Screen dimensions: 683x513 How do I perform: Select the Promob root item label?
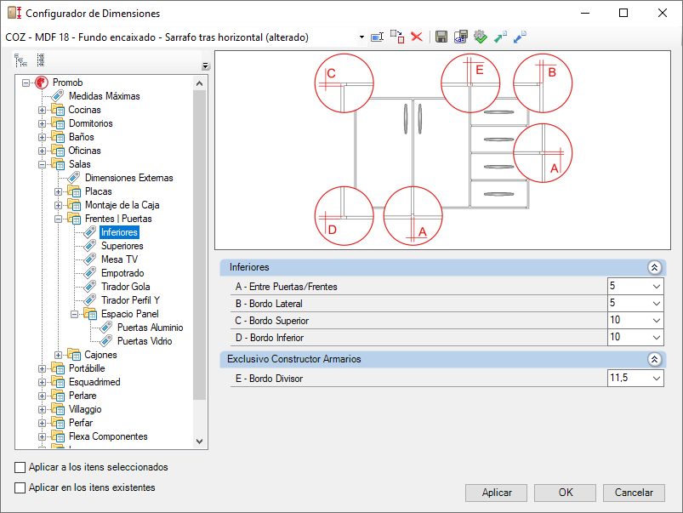[67, 83]
